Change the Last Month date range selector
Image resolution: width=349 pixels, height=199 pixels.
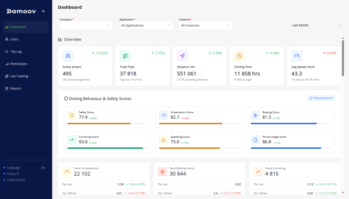pyautogui.click(x=316, y=25)
